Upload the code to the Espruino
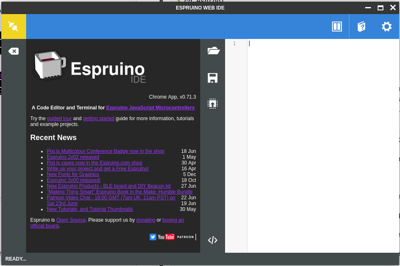The image size is (400, 266). click(x=213, y=104)
